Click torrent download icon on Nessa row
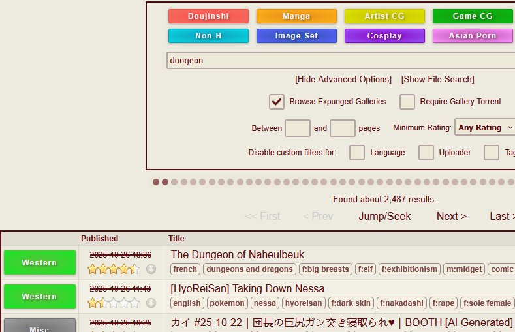 [x=151, y=303]
